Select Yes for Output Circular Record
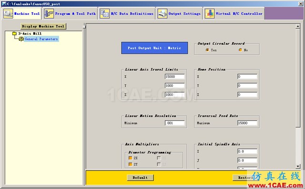 (x=207, y=50)
